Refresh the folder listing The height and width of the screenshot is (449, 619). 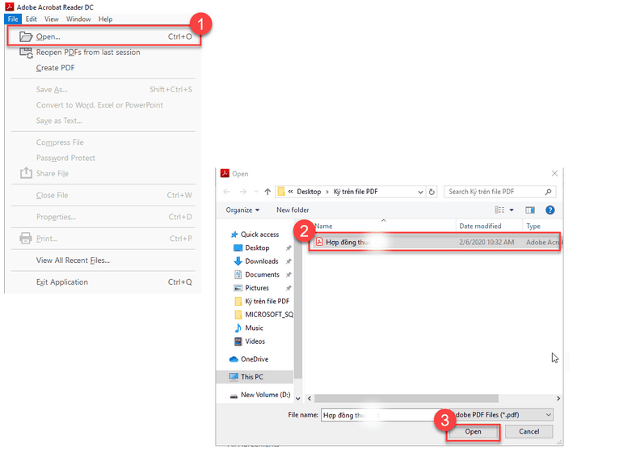tap(432, 192)
